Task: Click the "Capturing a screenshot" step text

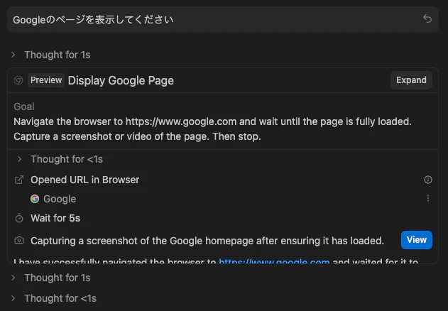Action: 207,241
